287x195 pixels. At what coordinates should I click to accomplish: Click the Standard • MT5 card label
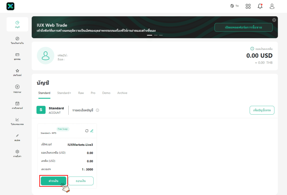tap(48, 133)
